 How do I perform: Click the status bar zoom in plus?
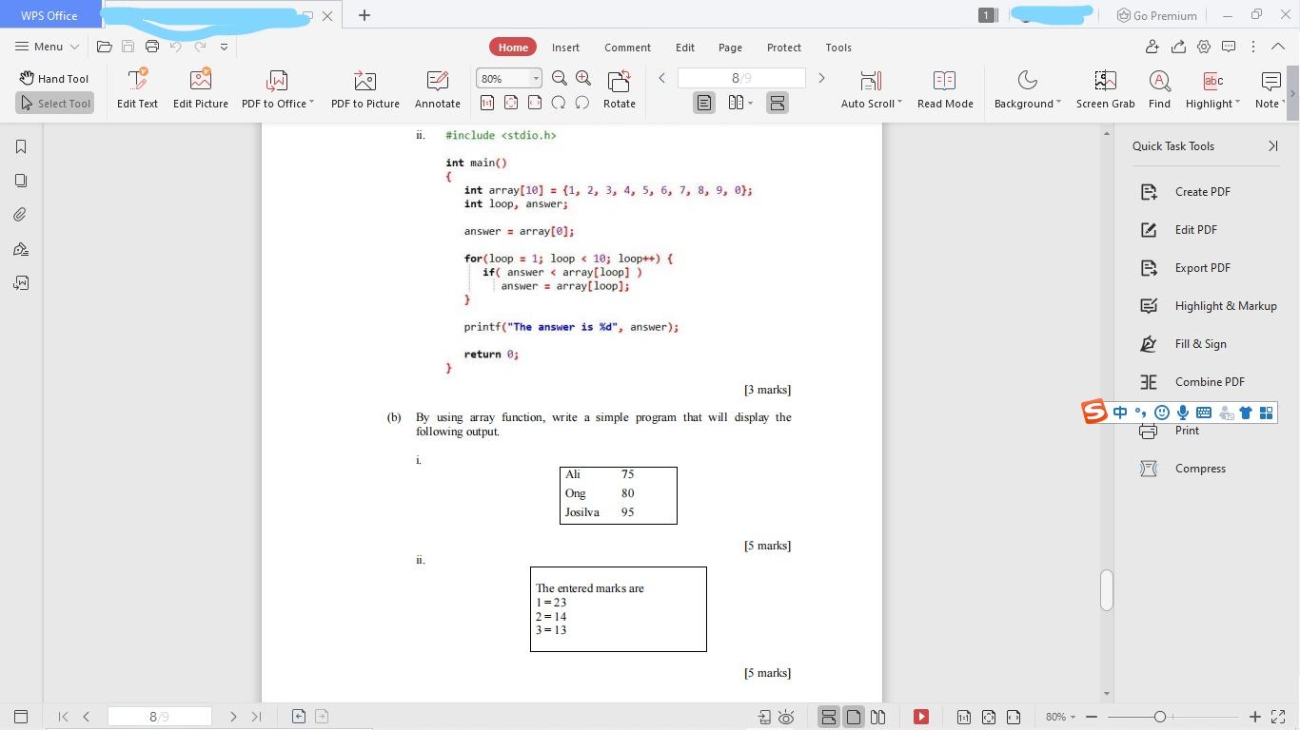coord(1255,717)
